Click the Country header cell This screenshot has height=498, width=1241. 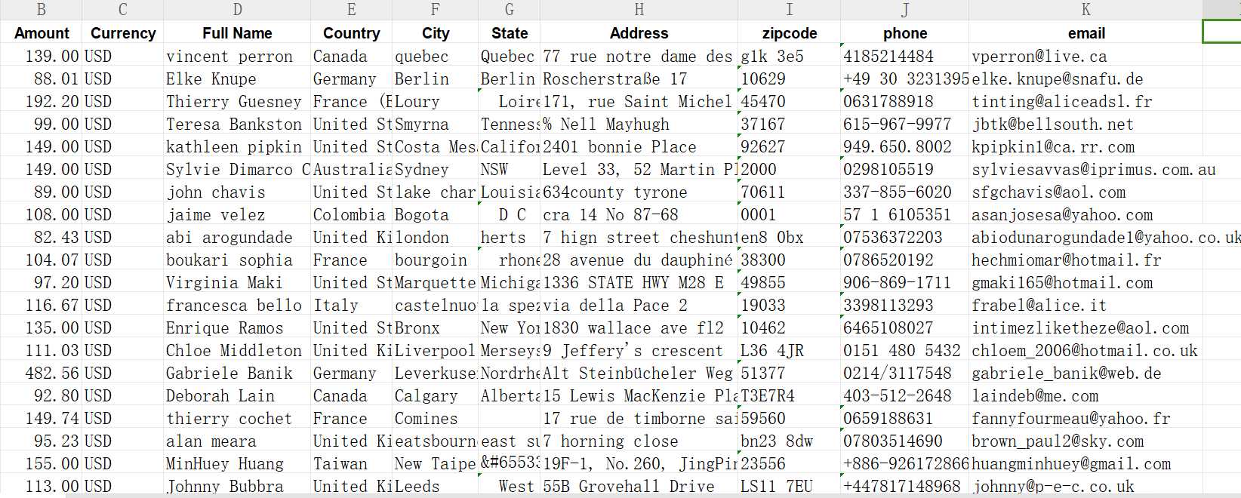pyautogui.click(x=351, y=33)
